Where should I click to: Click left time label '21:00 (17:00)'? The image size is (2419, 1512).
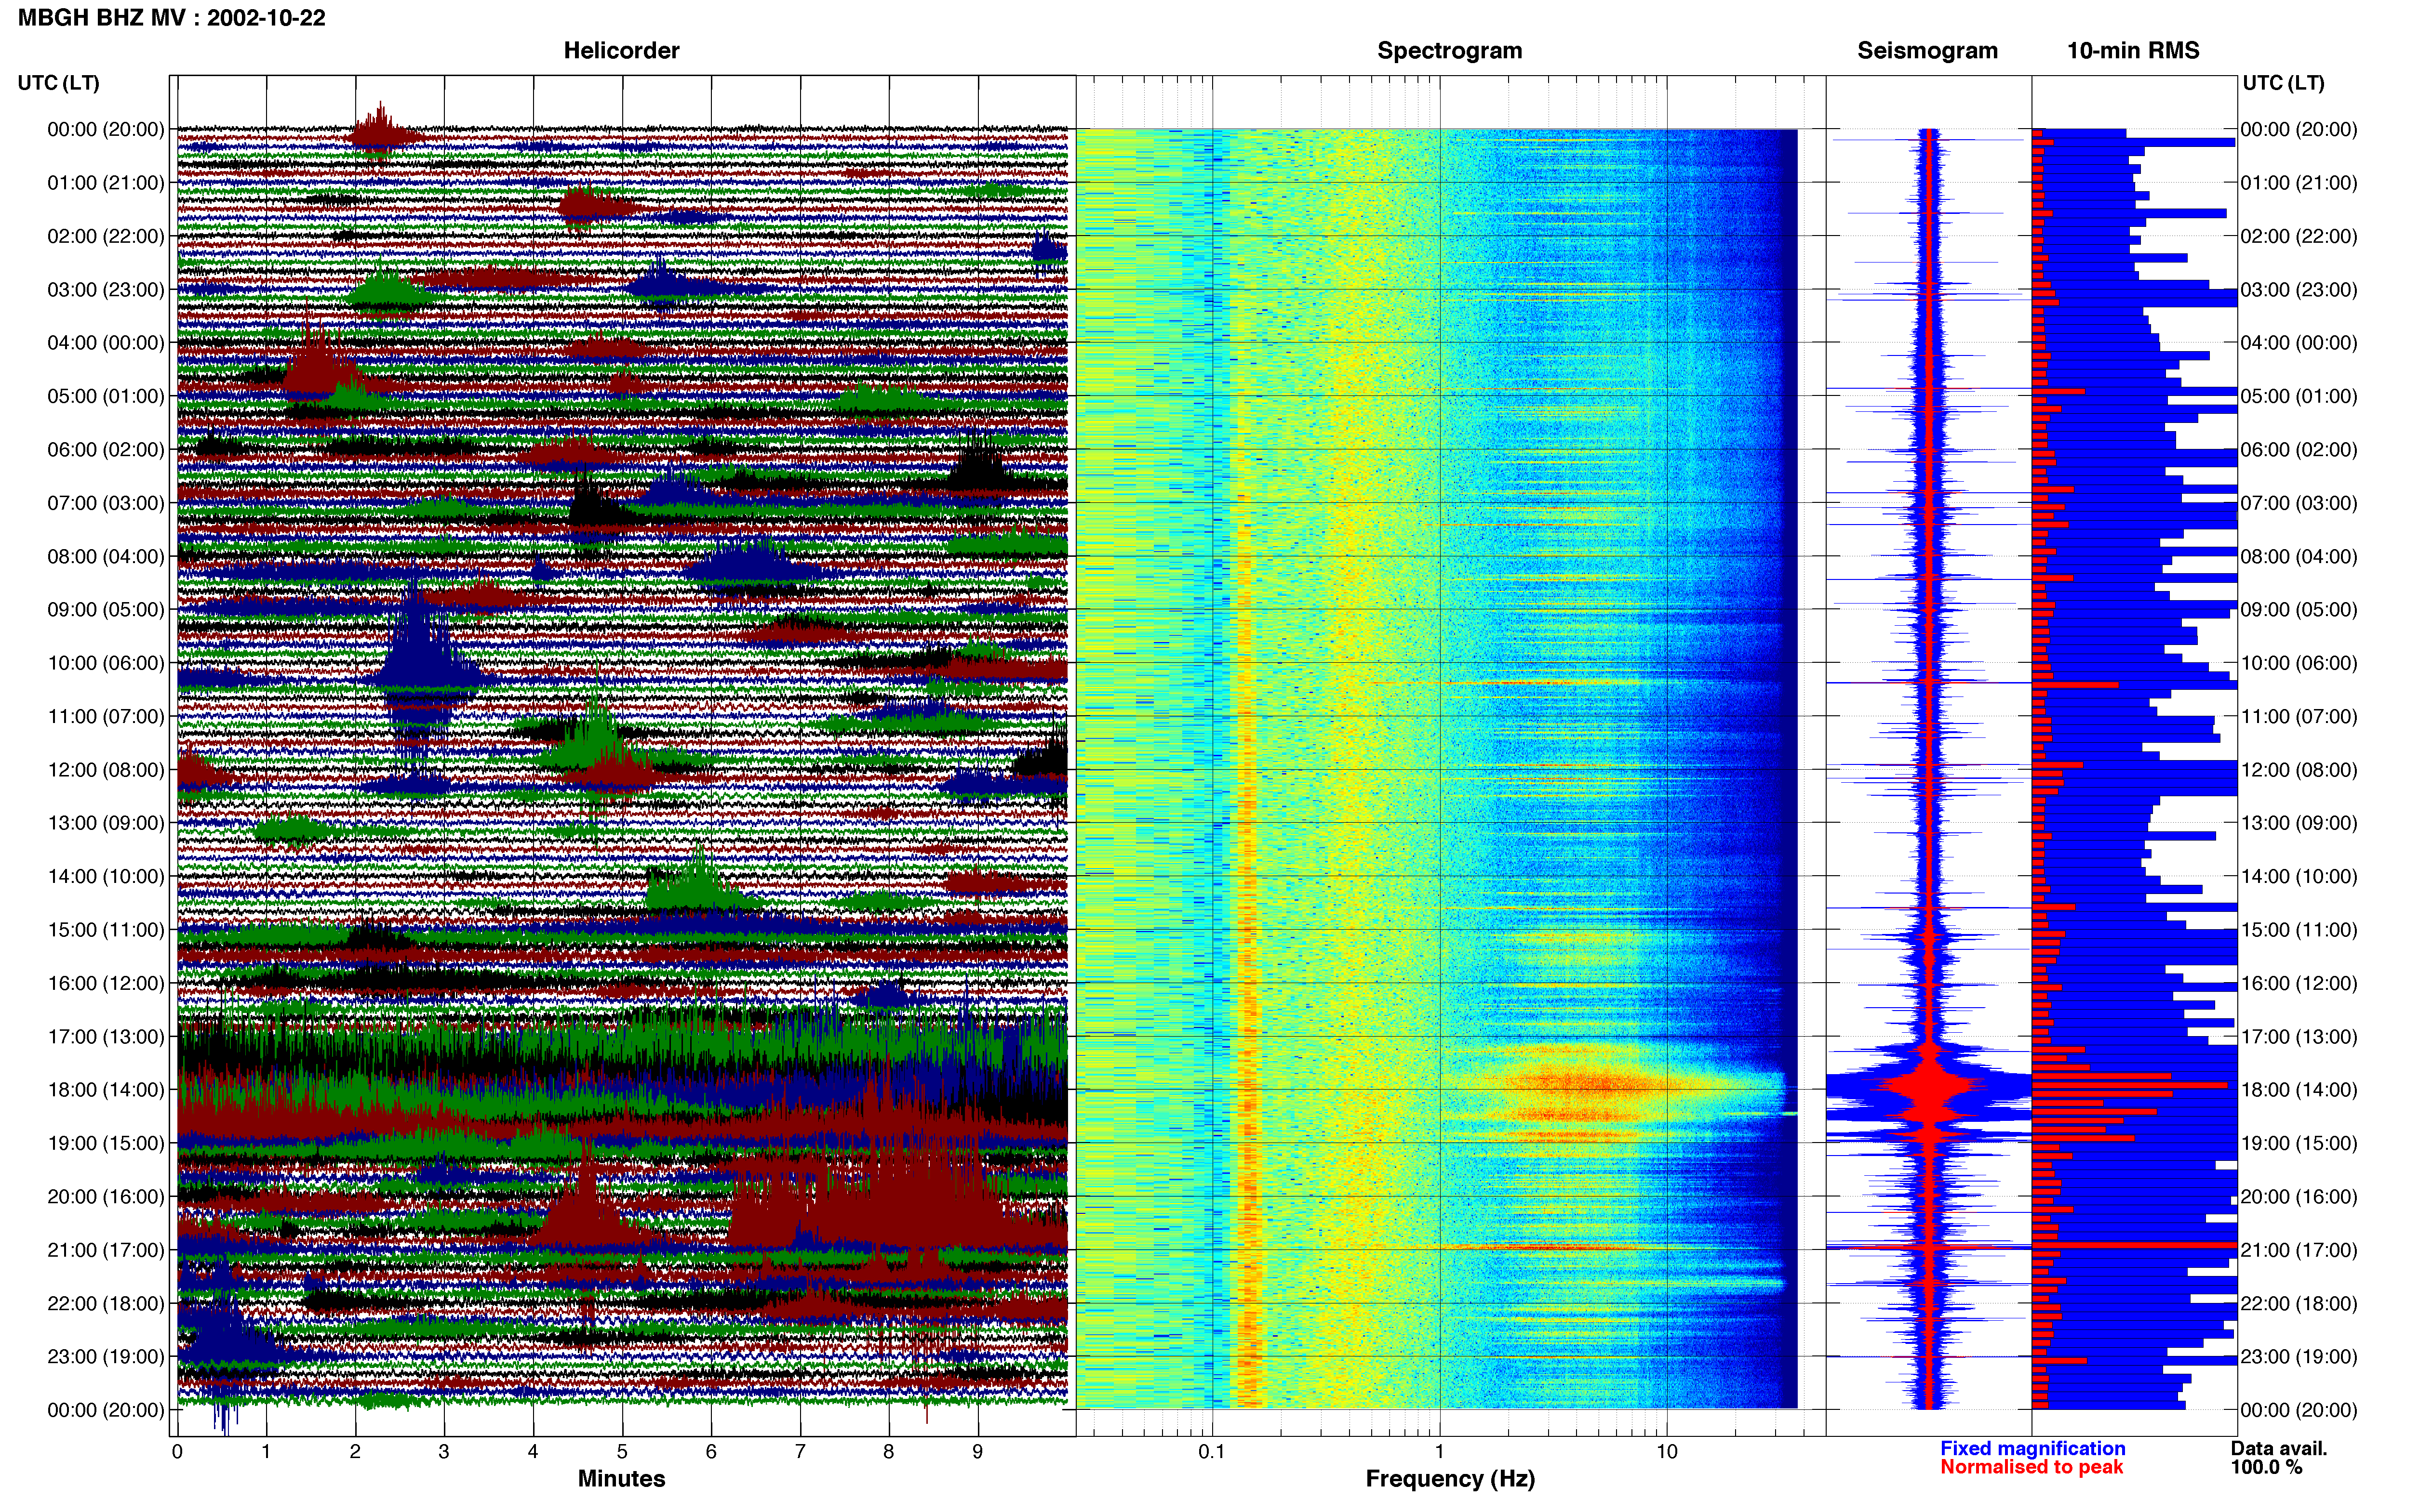106,1249
